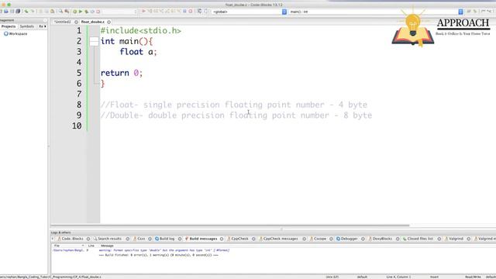Click the 'float a;' code line

138,52
